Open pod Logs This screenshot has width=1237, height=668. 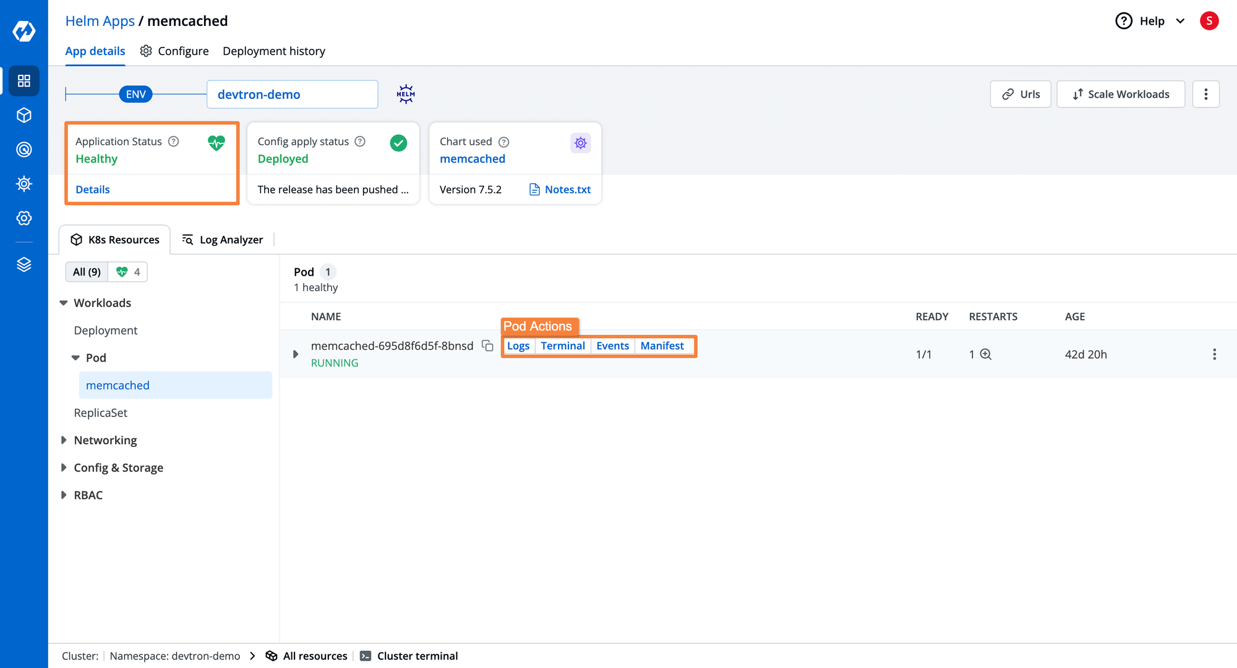[x=518, y=346]
